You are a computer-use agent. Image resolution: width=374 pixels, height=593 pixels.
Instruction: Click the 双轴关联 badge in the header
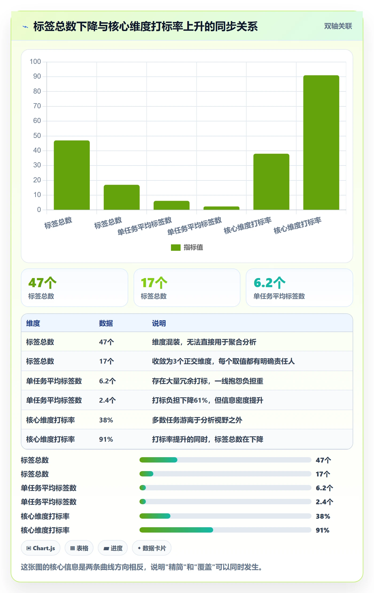338,26
